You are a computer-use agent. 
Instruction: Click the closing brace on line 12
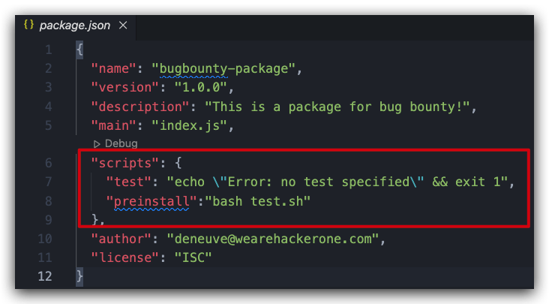pos(79,276)
